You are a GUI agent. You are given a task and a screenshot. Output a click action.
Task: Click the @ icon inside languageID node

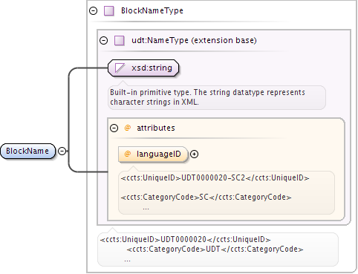(127, 154)
